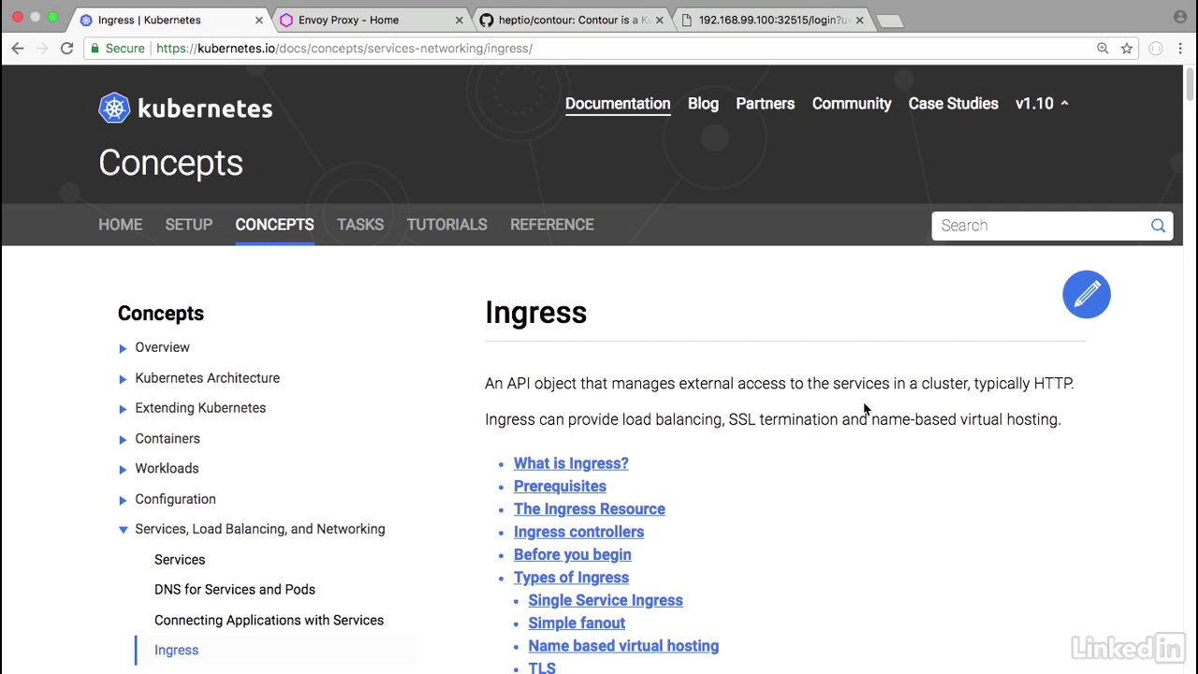This screenshot has height=674, width=1198.
Task: Jump to Types of Ingress
Action: 571,578
